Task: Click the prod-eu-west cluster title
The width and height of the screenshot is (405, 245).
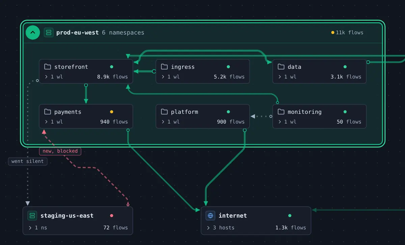Action: 78,33
